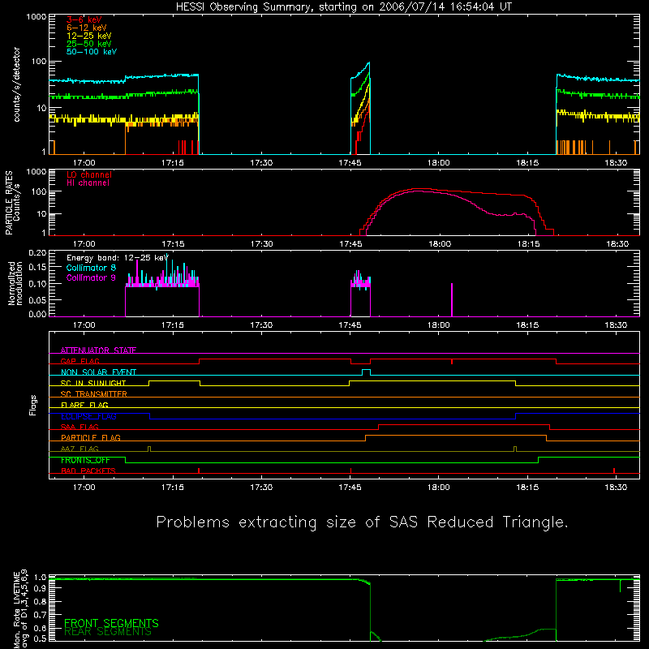Viewport: 649px width, 649px height.
Task: Click the 0.9 tick on the livetime axis
Action: point(41,589)
